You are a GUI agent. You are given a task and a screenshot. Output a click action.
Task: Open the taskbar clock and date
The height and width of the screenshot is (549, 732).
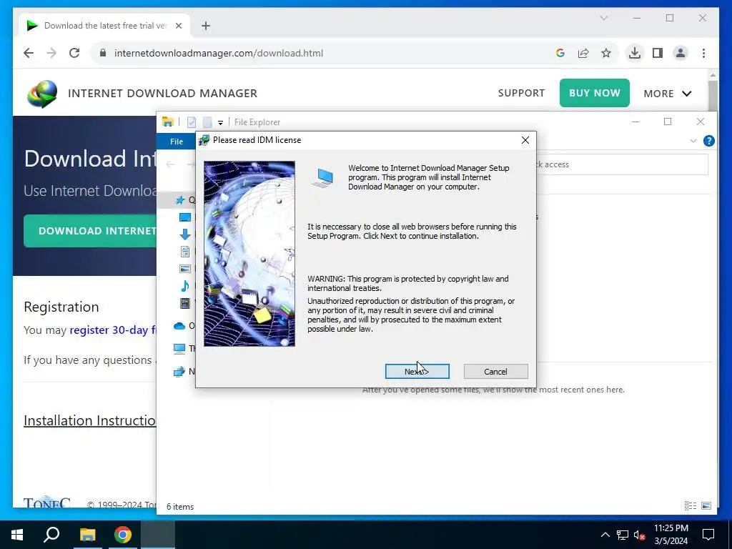click(671, 535)
